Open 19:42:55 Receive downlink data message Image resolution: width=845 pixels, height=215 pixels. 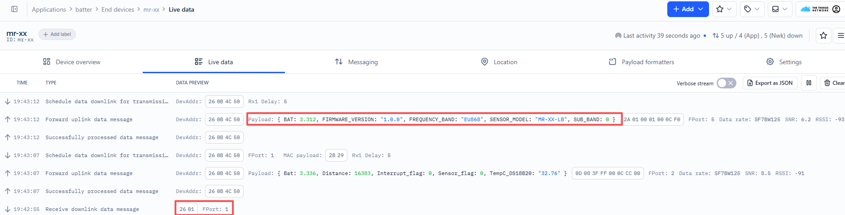tap(422, 208)
